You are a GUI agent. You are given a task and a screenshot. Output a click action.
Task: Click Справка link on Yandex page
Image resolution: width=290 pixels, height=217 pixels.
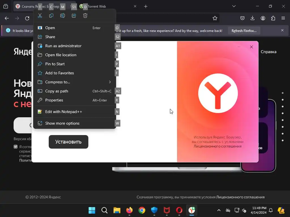point(268,52)
